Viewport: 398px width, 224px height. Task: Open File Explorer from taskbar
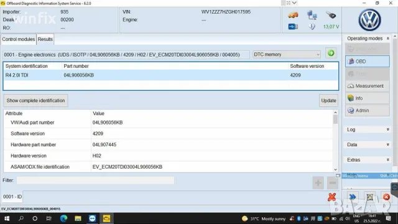[x=78, y=218]
